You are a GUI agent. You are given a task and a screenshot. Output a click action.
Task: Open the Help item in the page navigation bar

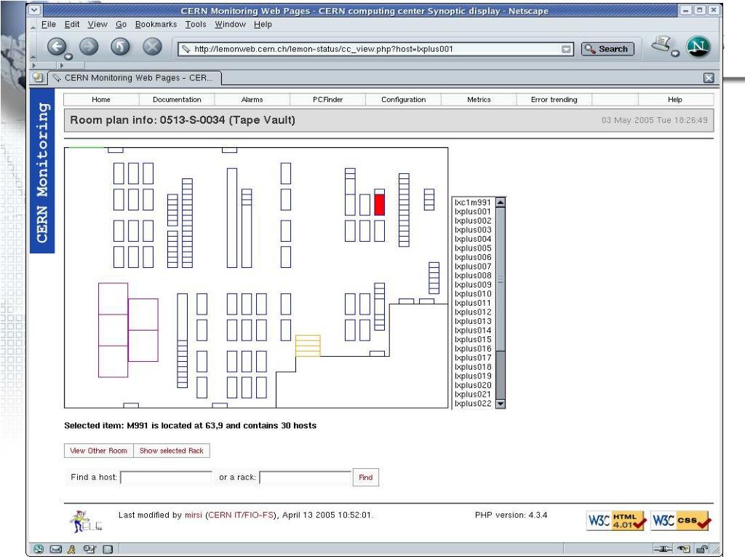[674, 100]
